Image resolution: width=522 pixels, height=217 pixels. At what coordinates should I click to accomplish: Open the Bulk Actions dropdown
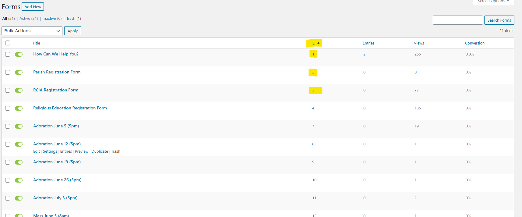click(32, 31)
